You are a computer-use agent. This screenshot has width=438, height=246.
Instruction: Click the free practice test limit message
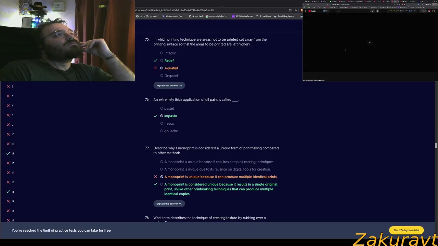(x=61, y=230)
